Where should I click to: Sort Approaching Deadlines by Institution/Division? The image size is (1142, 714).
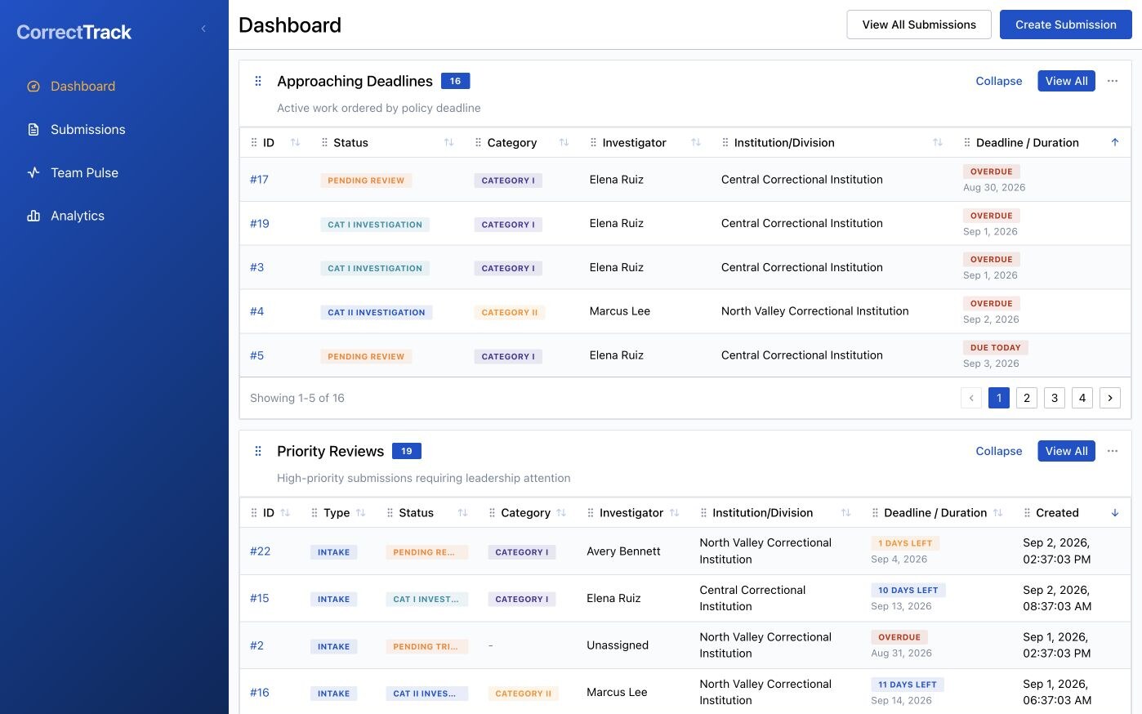[x=938, y=142]
